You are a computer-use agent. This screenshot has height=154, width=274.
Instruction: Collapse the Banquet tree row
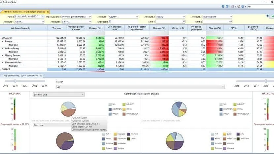pos(3,42)
